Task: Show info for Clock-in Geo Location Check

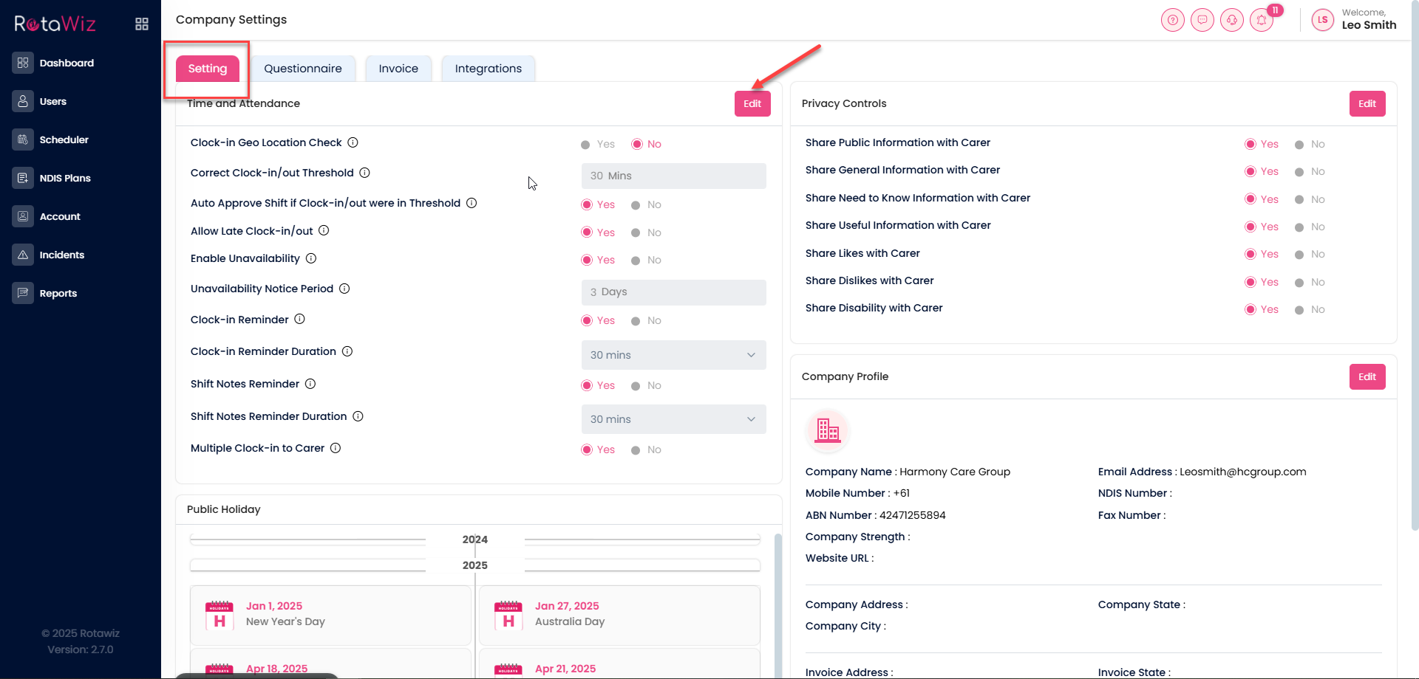Action: click(x=353, y=142)
